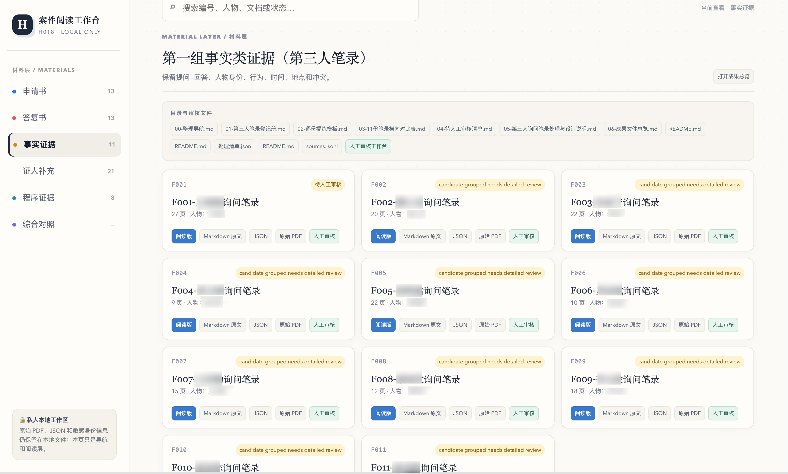
Task: Open 阅读版 for F008
Action: (383, 413)
